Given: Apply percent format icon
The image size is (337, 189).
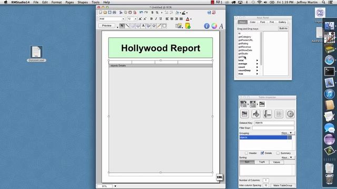Looking at the screenshot, I should 157,13.
